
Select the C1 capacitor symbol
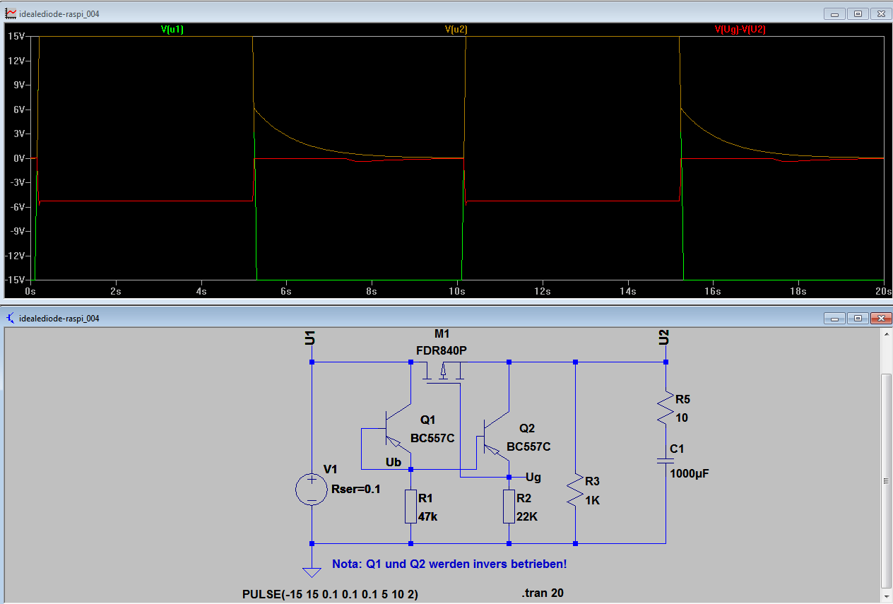tap(665, 461)
